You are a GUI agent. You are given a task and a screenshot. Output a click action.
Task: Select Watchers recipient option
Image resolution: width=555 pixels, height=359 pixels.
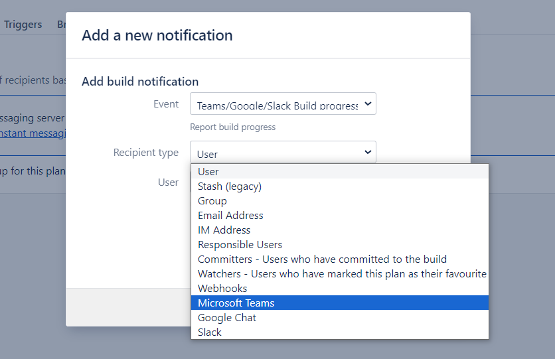tap(342, 273)
